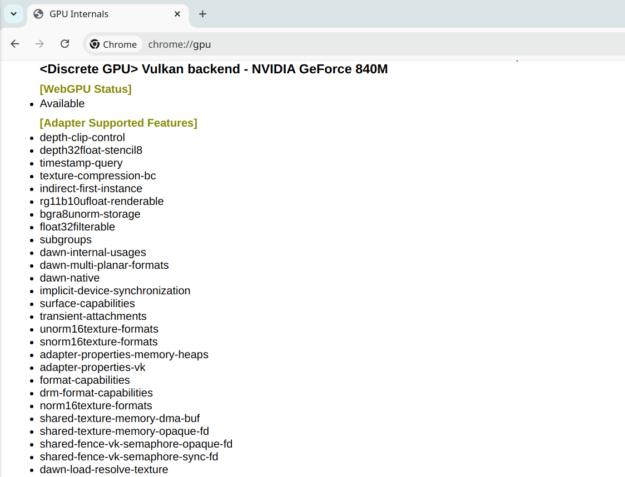Click the 'depth32float-stencil8' feature

tap(91, 150)
